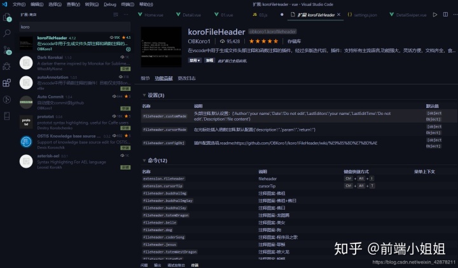Click the fileheader.customMade setting row
Viewport: 458px width, 268px height.
coord(298,116)
